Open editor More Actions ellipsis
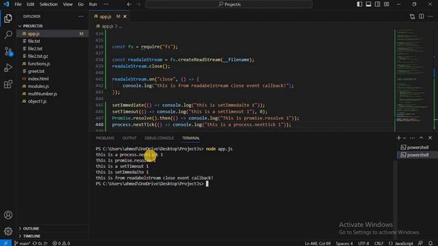 tap(430, 16)
